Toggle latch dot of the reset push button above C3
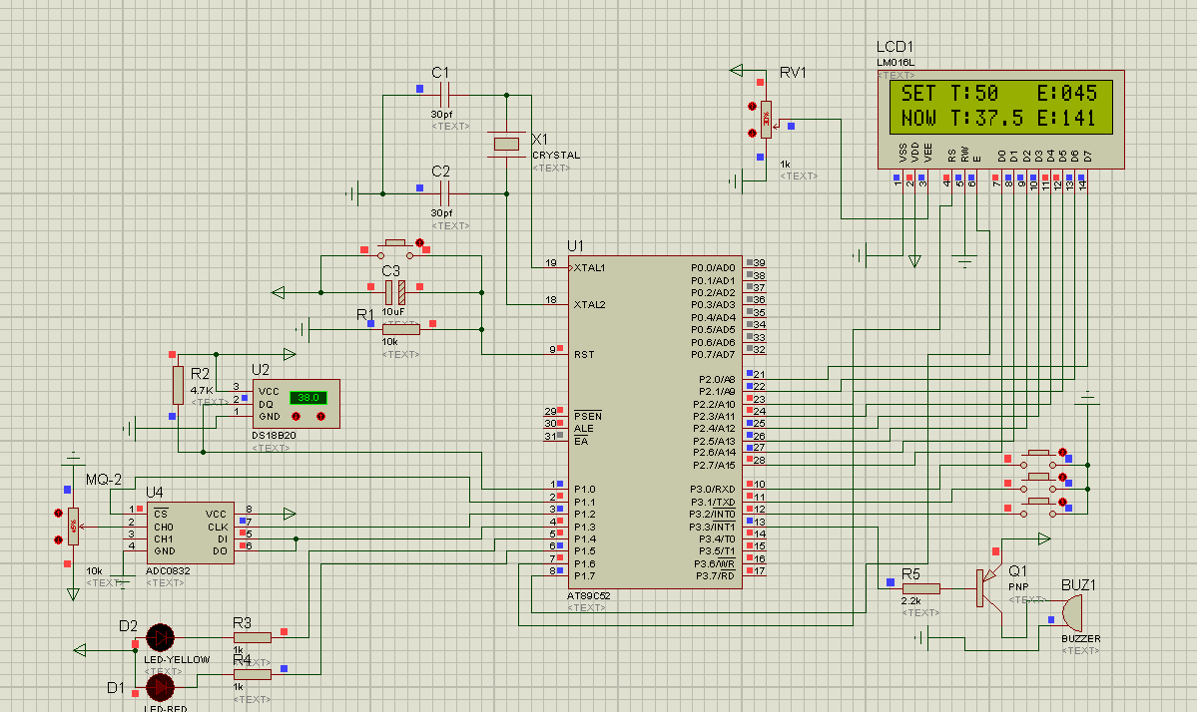1197x712 pixels. click(x=419, y=243)
